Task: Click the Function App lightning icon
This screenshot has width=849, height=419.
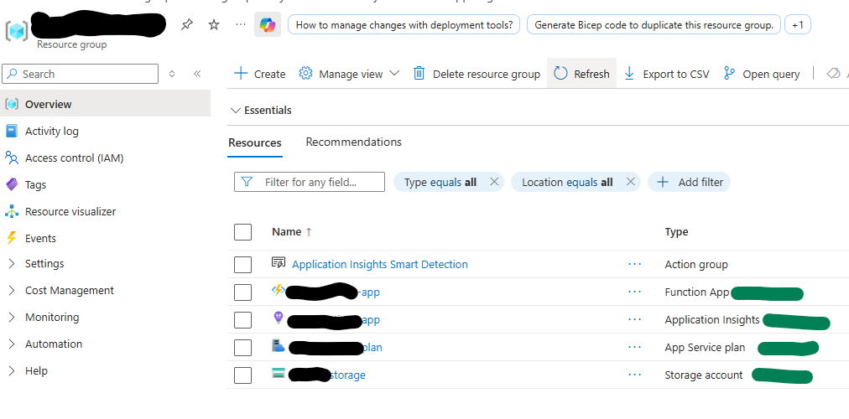Action: coord(278,290)
